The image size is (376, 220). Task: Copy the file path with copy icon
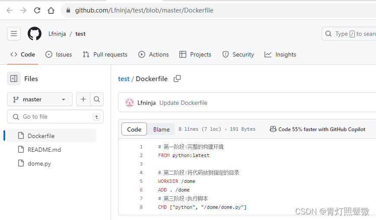[x=177, y=79]
